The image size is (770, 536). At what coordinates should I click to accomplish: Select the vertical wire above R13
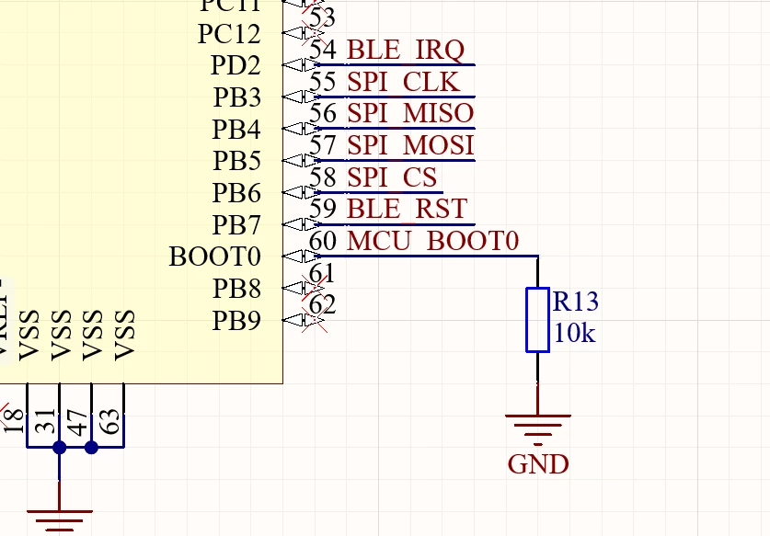point(538,271)
